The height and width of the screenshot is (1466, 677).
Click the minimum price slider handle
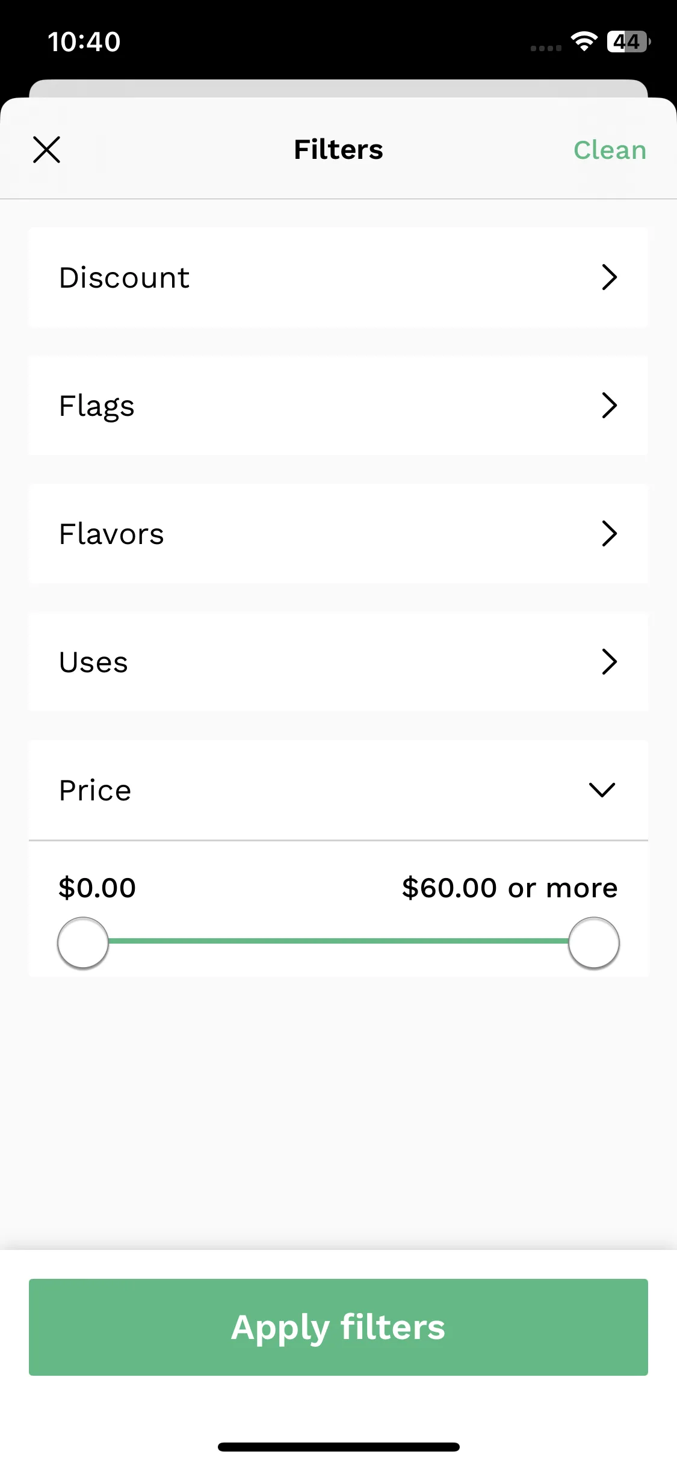tap(83, 942)
